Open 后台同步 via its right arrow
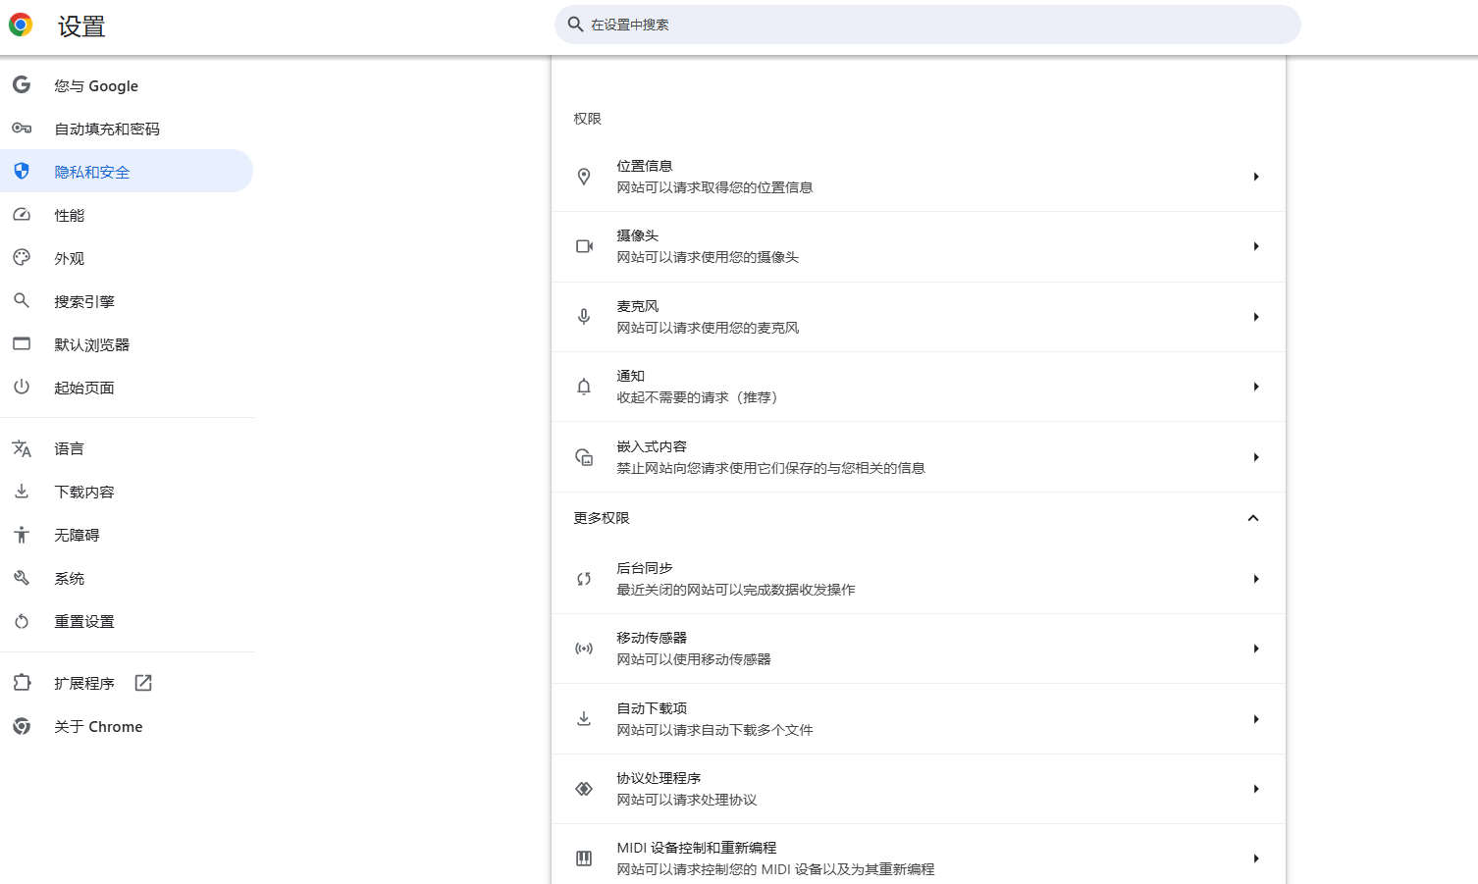The image size is (1478, 884). (x=1256, y=579)
